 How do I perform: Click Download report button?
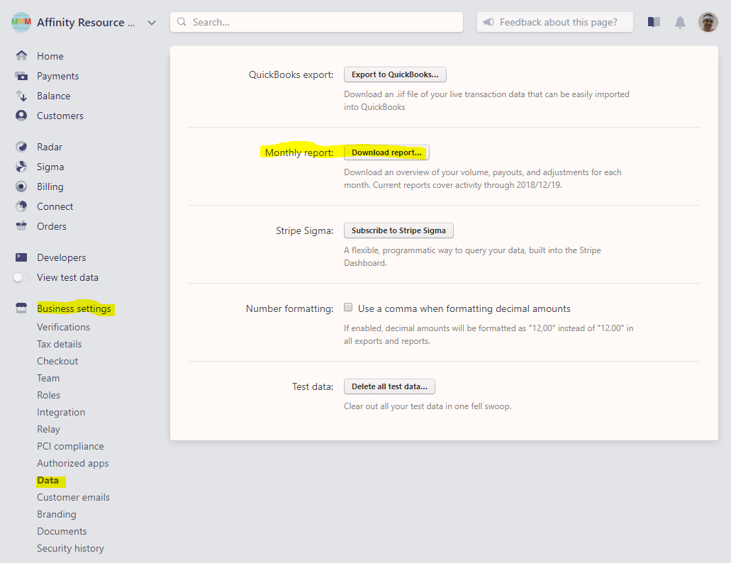[x=386, y=152]
